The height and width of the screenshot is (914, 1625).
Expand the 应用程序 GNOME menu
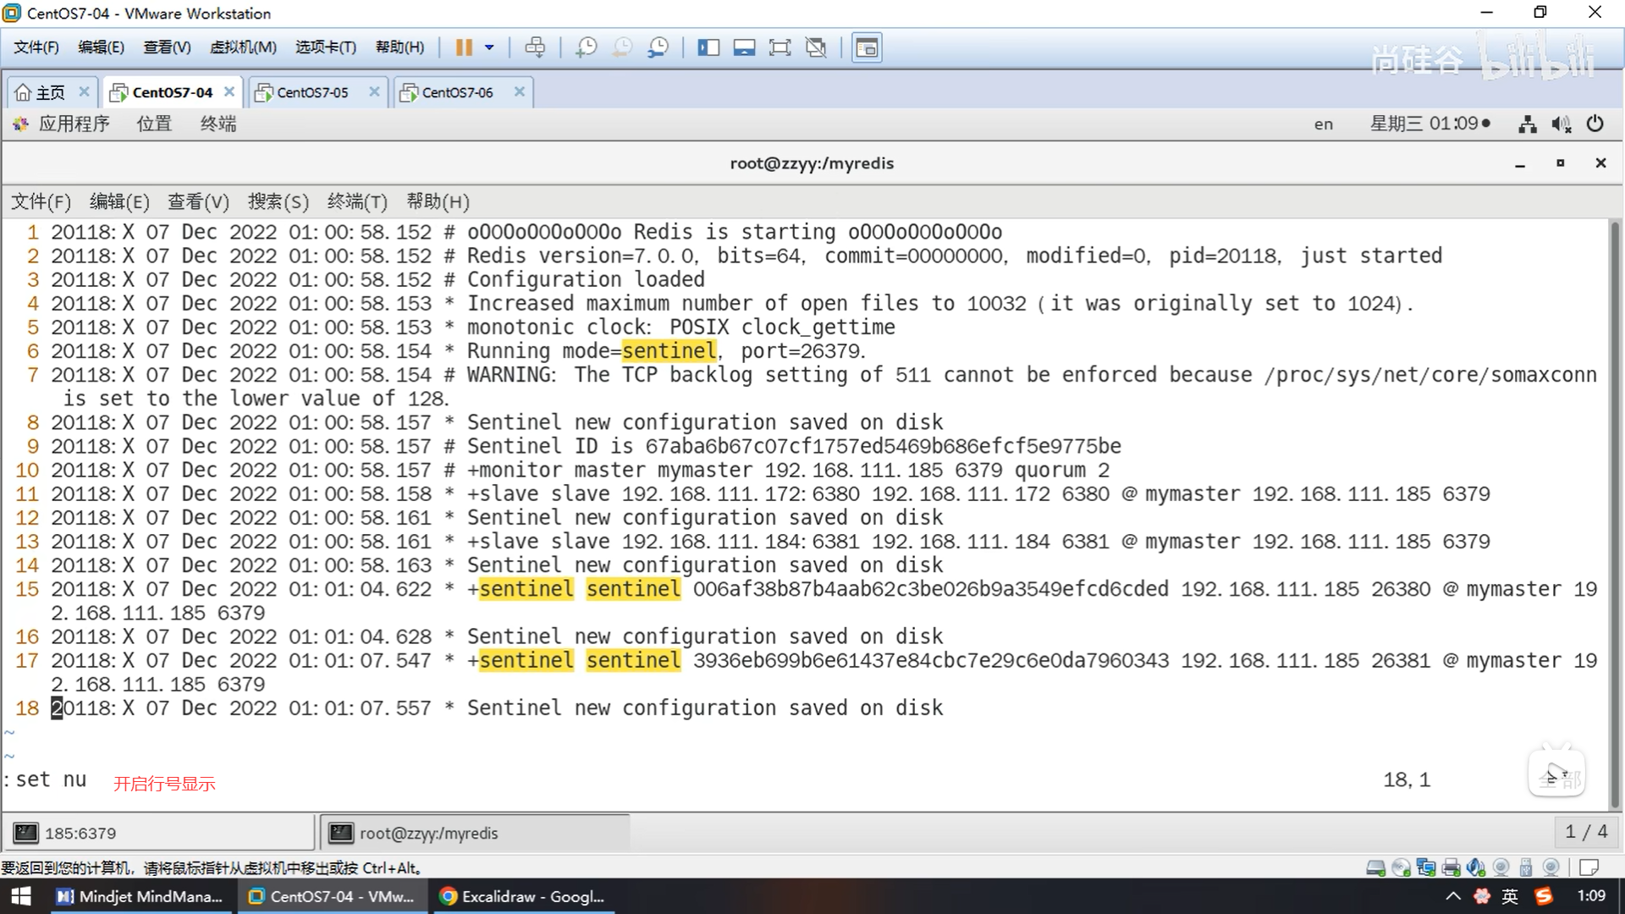[x=74, y=124]
